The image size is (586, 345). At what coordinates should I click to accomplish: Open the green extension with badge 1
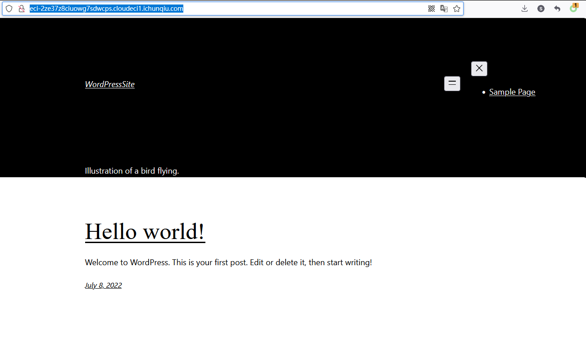(573, 8)
